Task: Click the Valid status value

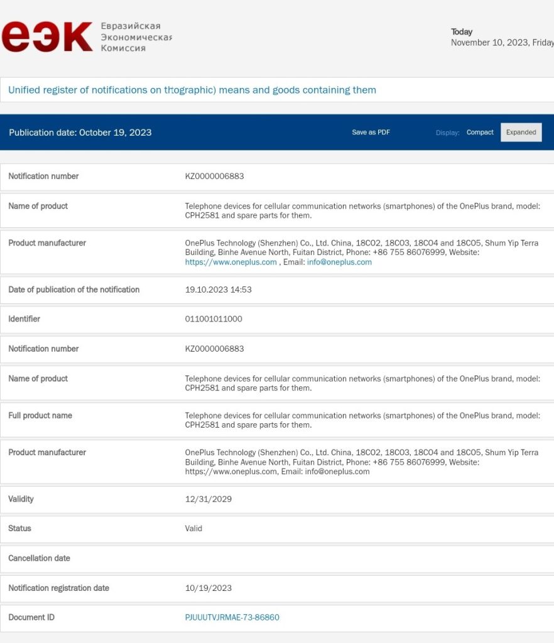Action: tap(193, 529)
